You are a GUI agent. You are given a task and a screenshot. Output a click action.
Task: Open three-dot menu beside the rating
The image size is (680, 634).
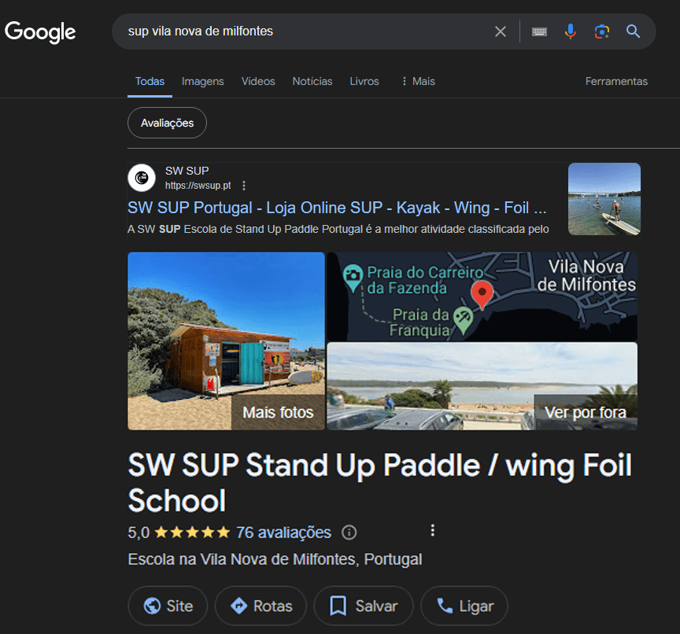pyautogui.click(x=432, y=530)
